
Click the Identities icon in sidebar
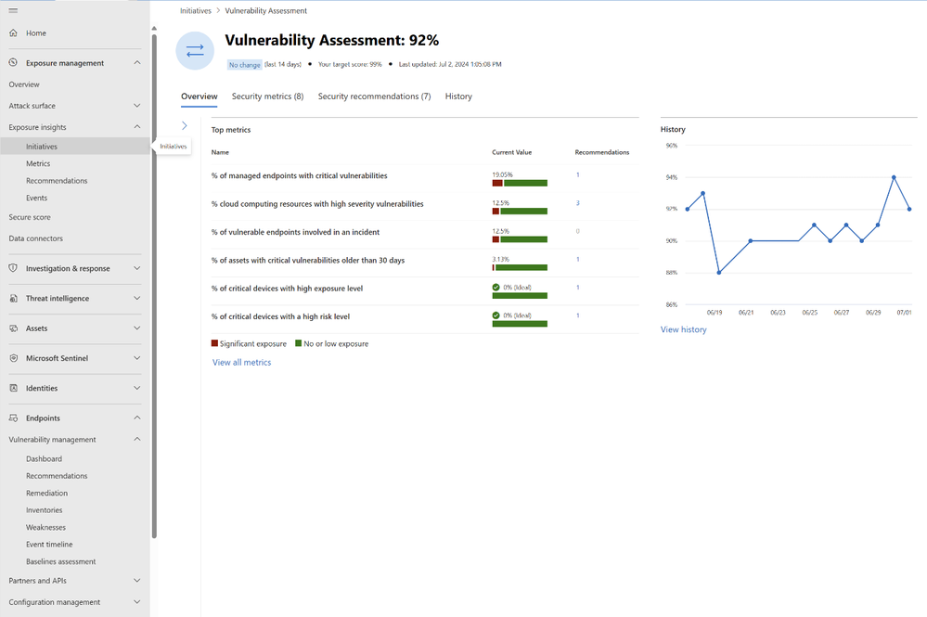pos(13,388)
